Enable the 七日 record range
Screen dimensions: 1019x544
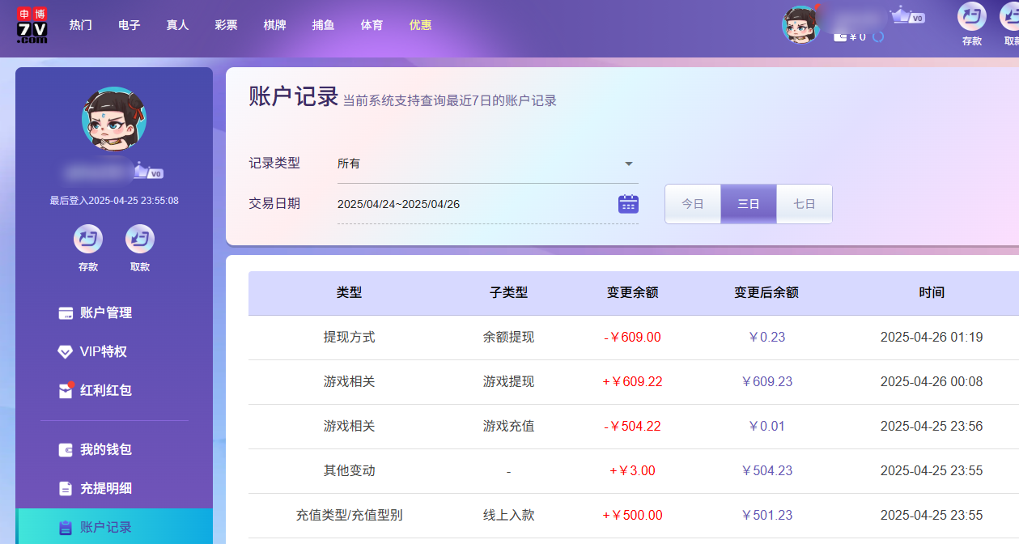pyautogui.click(x=804, y=203)
